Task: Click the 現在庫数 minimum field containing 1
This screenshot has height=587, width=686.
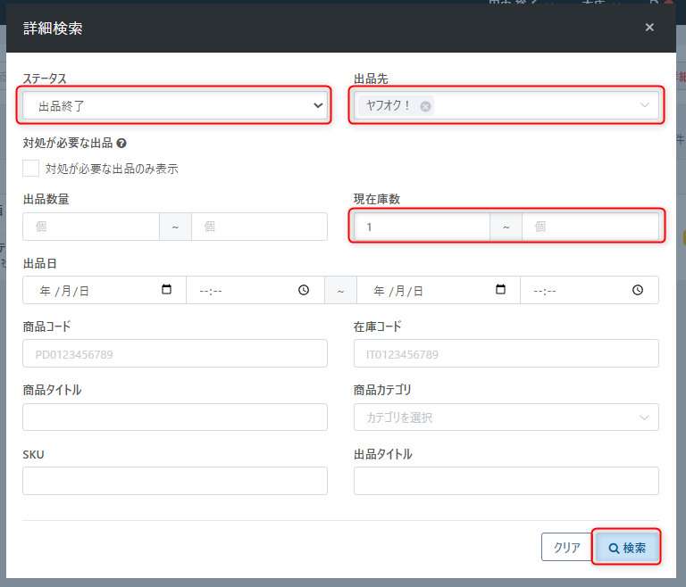Action: click(x=422, y=227)
